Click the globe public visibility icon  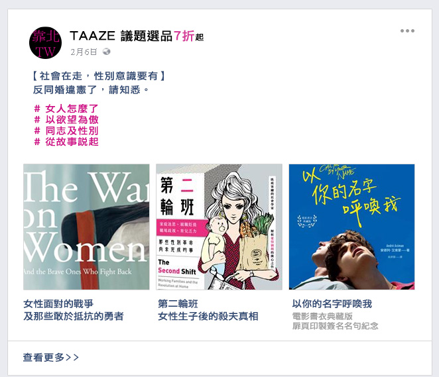(x=106, y=52)
